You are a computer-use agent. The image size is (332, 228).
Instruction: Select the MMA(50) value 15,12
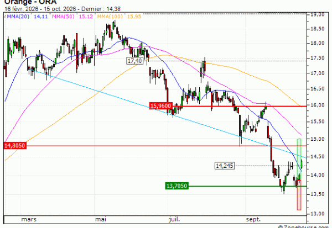click(86, 17)
